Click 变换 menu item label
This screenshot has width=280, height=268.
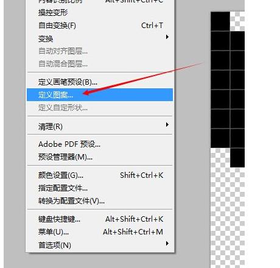46,38
